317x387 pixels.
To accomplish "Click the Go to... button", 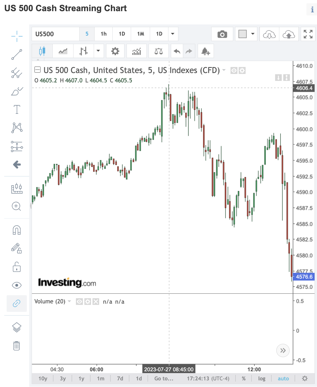I will (x=164, y=379).
